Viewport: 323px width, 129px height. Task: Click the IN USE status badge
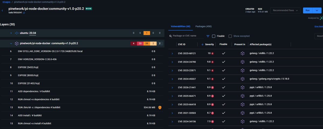coord(89,9)
